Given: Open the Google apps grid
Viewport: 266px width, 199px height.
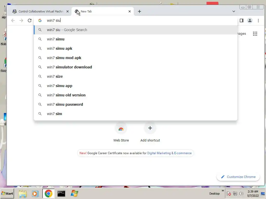Looking at the screenshot, I should (x=255, y=33).
